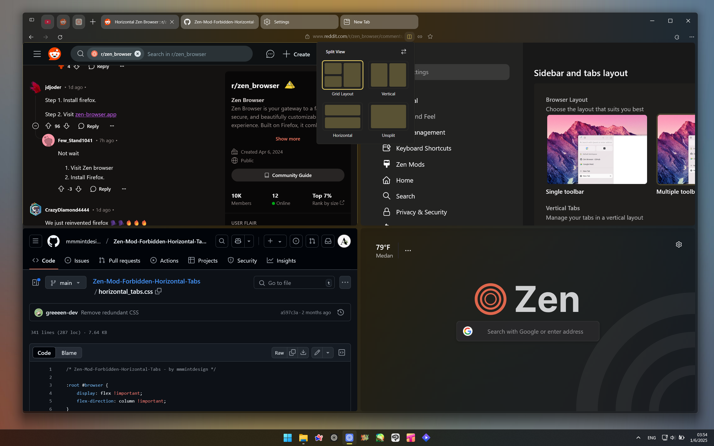Viewport: 714px width, 446px height.
Task: Reload the current page
Action: pos(60,37)
